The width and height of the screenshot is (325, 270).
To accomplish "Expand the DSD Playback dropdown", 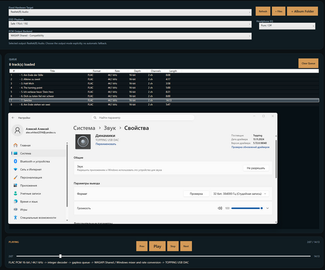I will [x=130, y=24].
